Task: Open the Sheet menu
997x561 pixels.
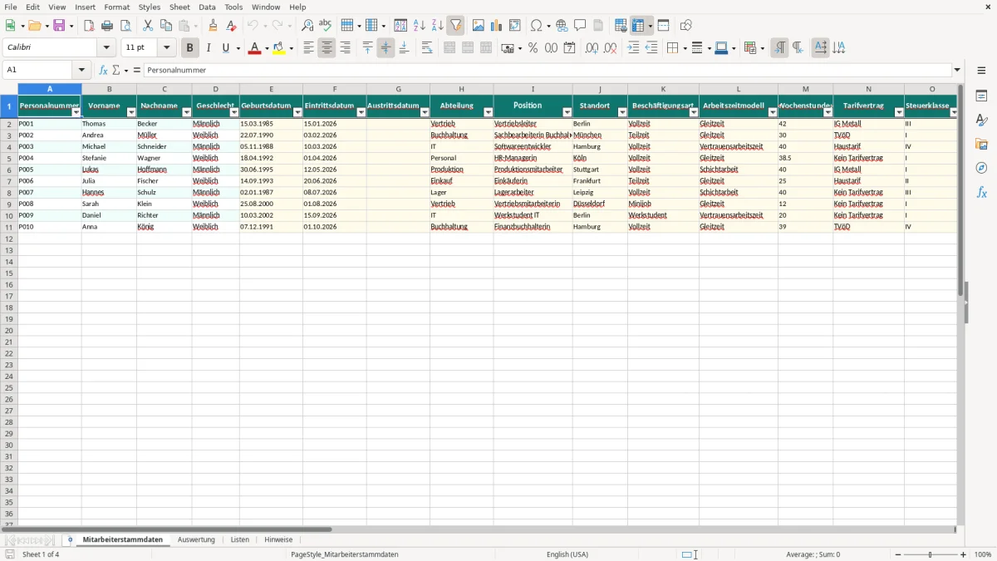Action: 179,7
